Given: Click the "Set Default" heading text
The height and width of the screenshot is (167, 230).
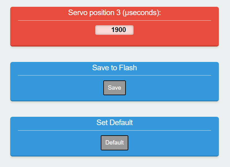Looking at the screenshot, I should (x=114, y=122).
